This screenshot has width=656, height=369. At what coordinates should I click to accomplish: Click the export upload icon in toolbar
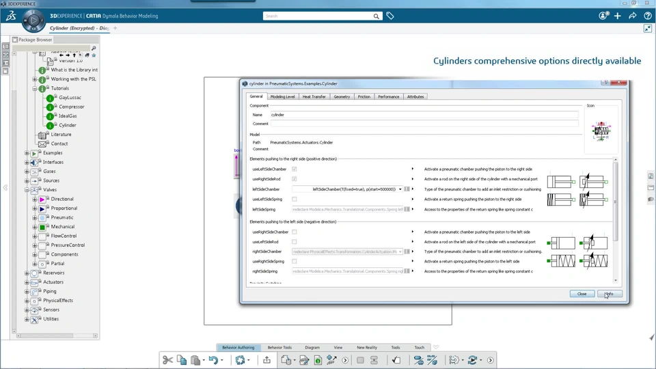coord(266,360)
